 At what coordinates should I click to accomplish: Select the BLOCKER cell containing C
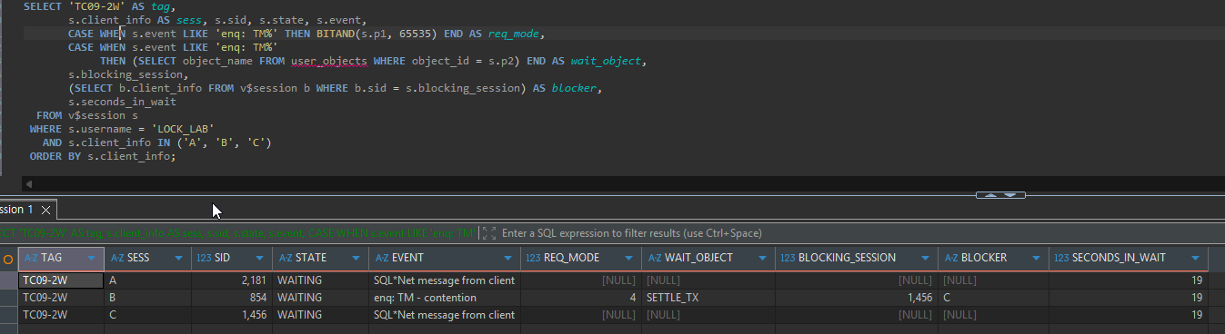coord(993,298)
